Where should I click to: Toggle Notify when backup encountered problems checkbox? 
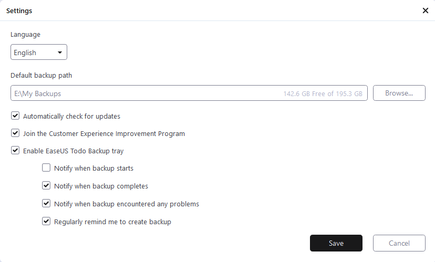coord(46,204)
